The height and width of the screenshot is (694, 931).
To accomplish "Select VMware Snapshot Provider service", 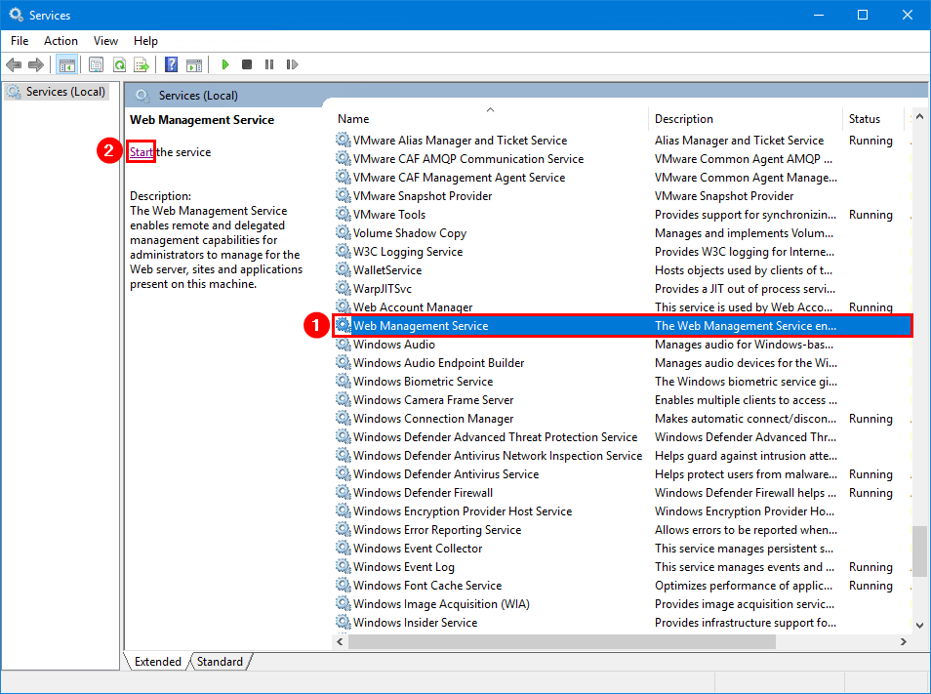I will click(423, 195).
